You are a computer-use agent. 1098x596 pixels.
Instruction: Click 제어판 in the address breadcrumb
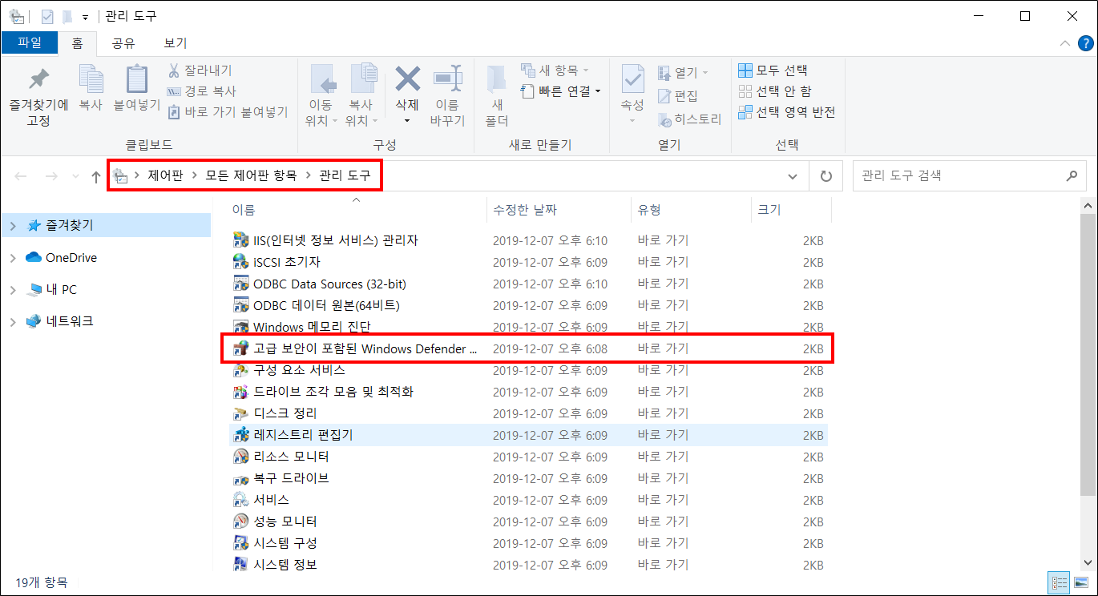tap(166, 175)
